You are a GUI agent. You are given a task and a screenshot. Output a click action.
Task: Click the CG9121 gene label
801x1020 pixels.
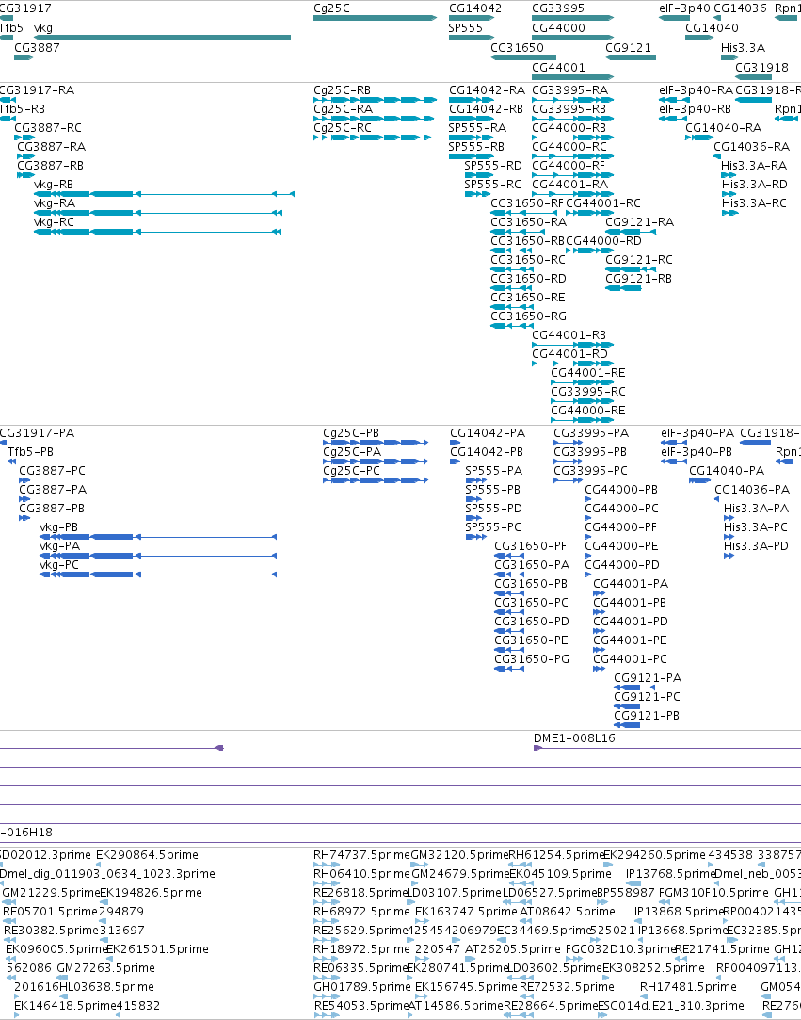pos(628,47)
